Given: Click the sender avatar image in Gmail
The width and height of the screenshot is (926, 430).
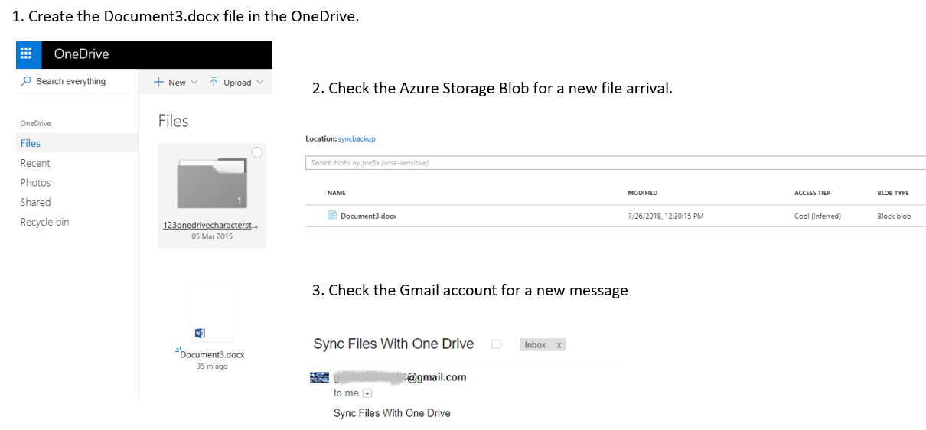Looking at the screenshot, I should tap(319, 377).
